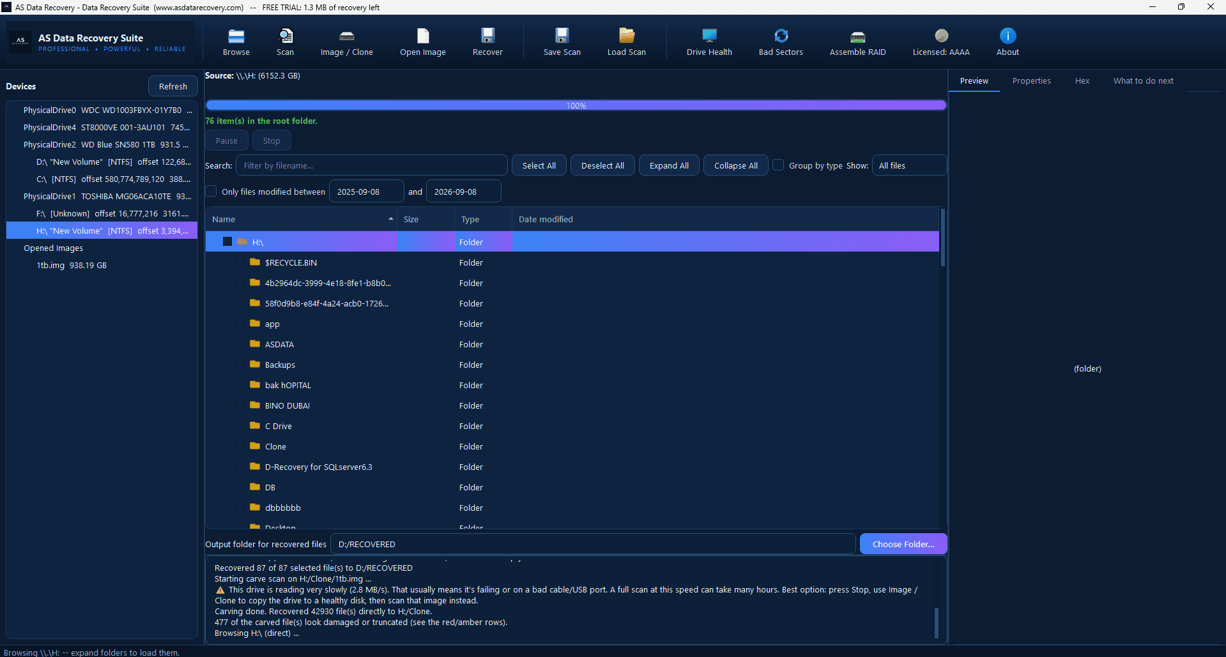Click the folder icon beside bak hOPITAL

255,384
